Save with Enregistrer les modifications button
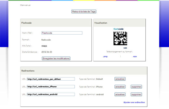The image size is (169, 109). click(x=56, y=58)
